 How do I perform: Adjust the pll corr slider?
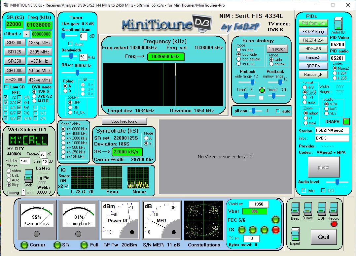click(253, 111)
